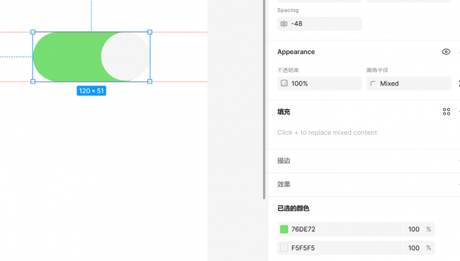Click the Mixed corner radius field
Image resolution: width=460 pixels, height=261 pixels.
click(409, 84)
